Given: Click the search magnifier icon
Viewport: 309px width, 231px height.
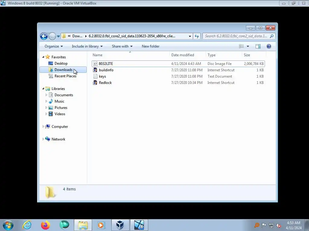Looking at the screenshot, I should pyautogui.click(x=272, y=36).
